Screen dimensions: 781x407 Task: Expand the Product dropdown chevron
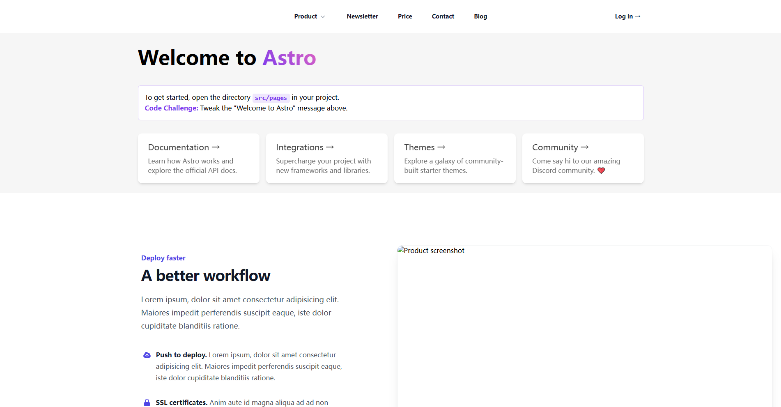[x=323, y=17]
